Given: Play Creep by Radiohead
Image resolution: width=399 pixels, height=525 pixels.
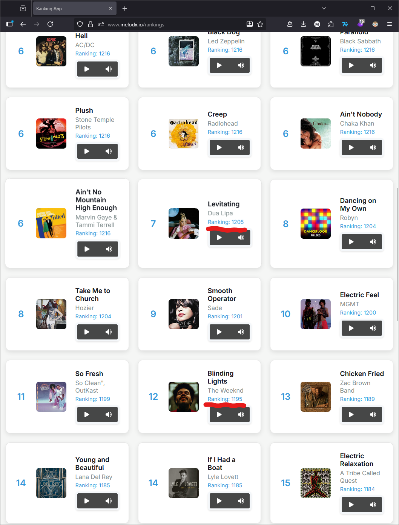Looking at the screenshot, I should (x=219, y=147).
